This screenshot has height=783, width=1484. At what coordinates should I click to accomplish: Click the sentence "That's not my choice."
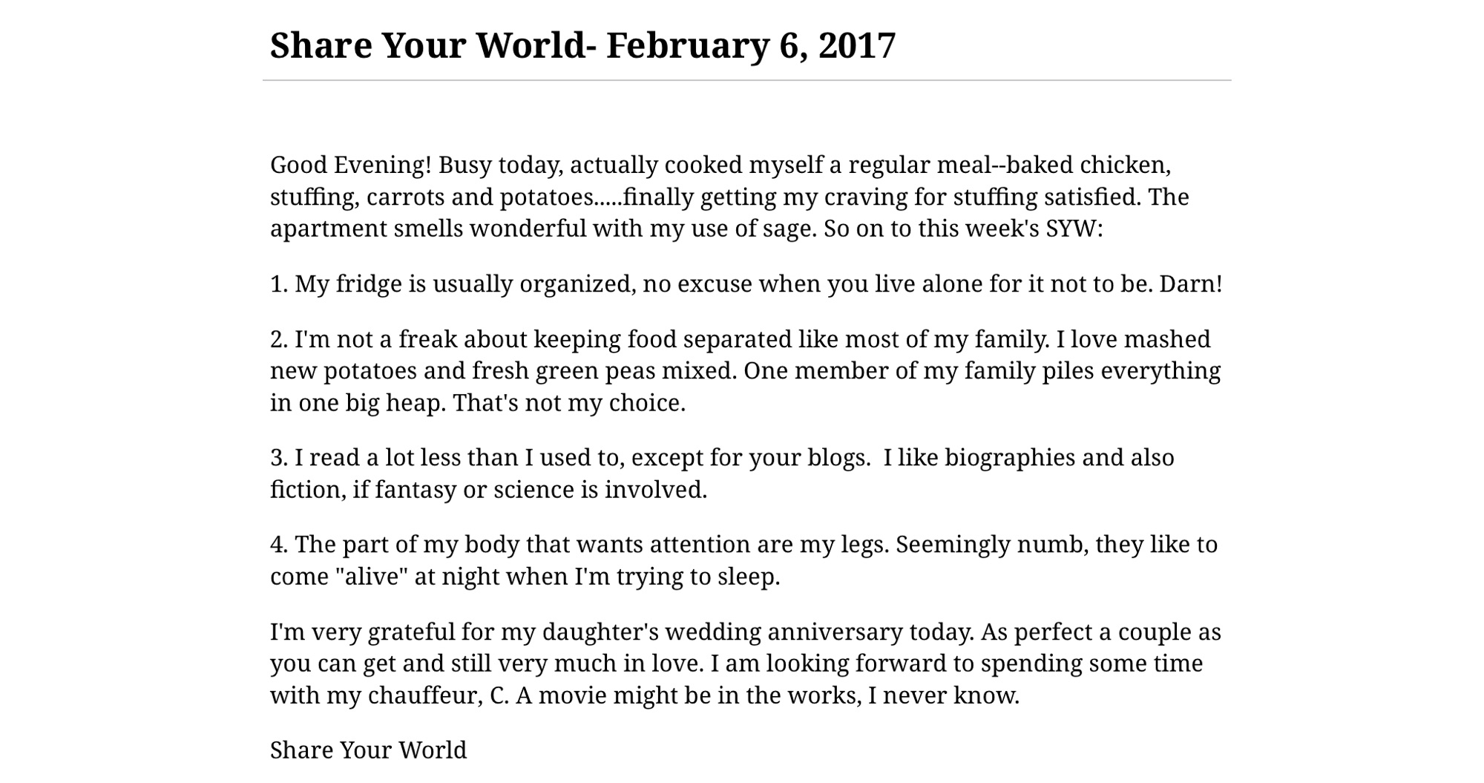point(569,403)
